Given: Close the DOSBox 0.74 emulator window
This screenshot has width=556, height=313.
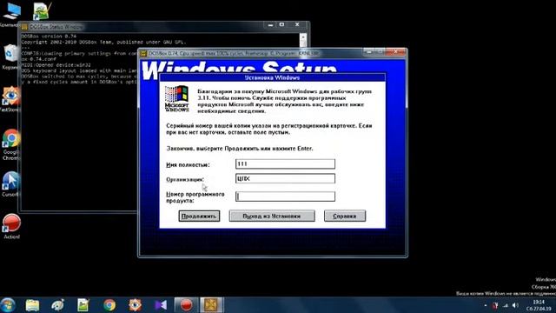Looking at the screenshot, I should tap(396, 52).
